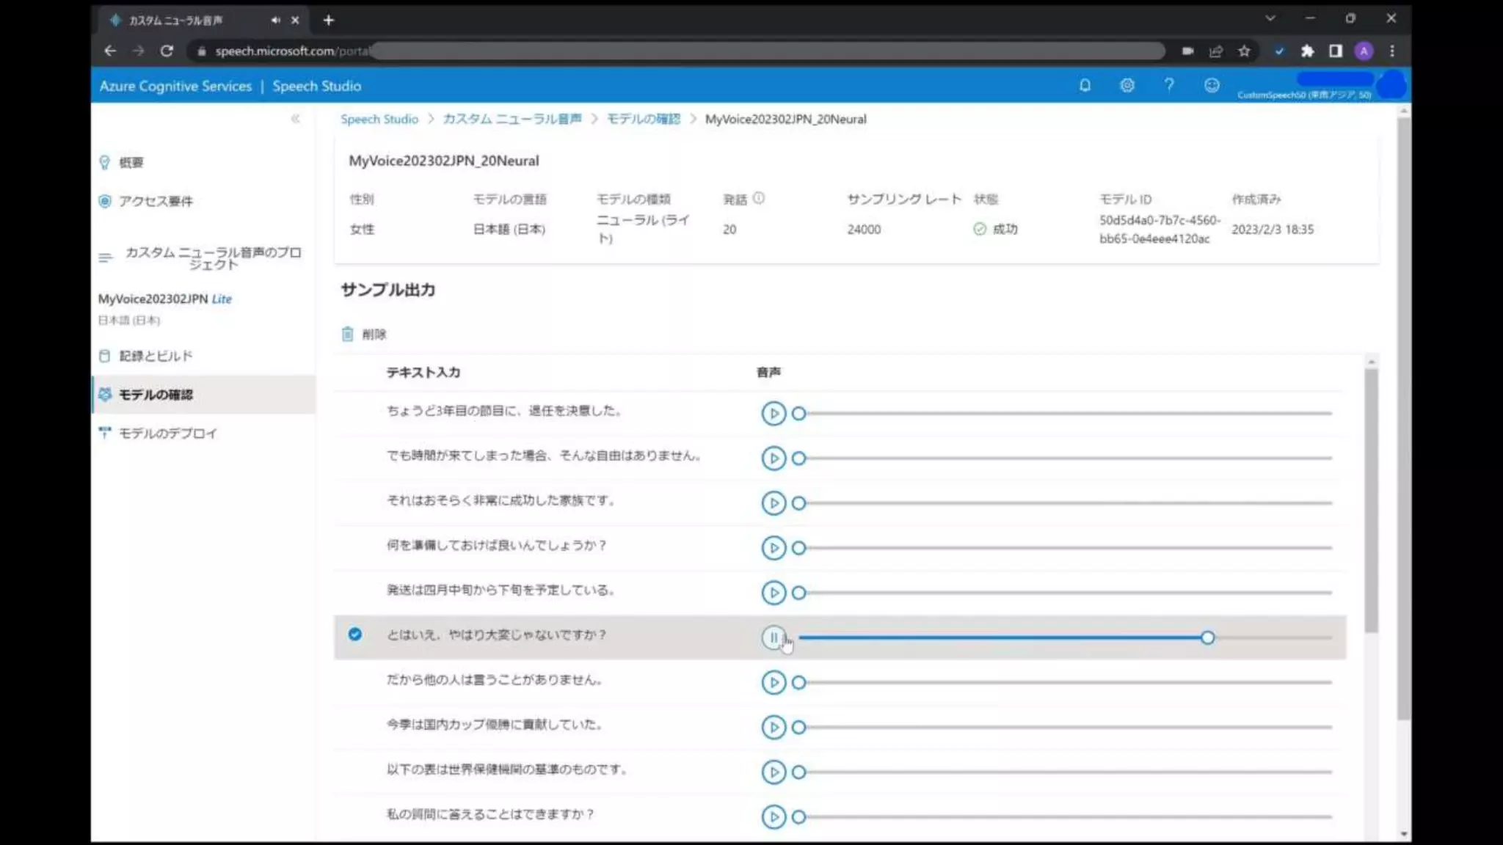Open the Chrome three-dot menu
Viewport: 1503px width, 845px height.
(1392, 51)
